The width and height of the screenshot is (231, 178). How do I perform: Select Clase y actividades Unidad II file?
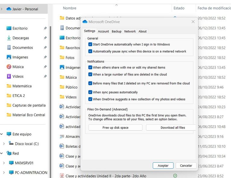tap(106, 176)
